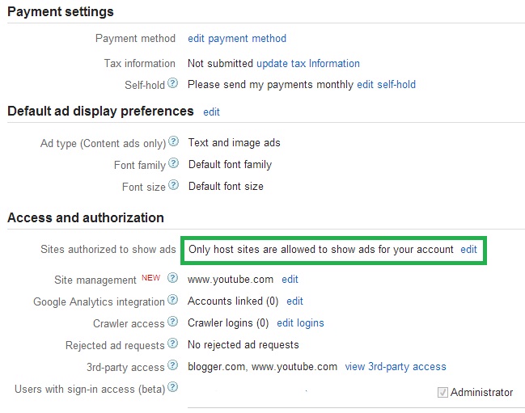
Task: Open help icon beside Font family
Action: [173, 164]
